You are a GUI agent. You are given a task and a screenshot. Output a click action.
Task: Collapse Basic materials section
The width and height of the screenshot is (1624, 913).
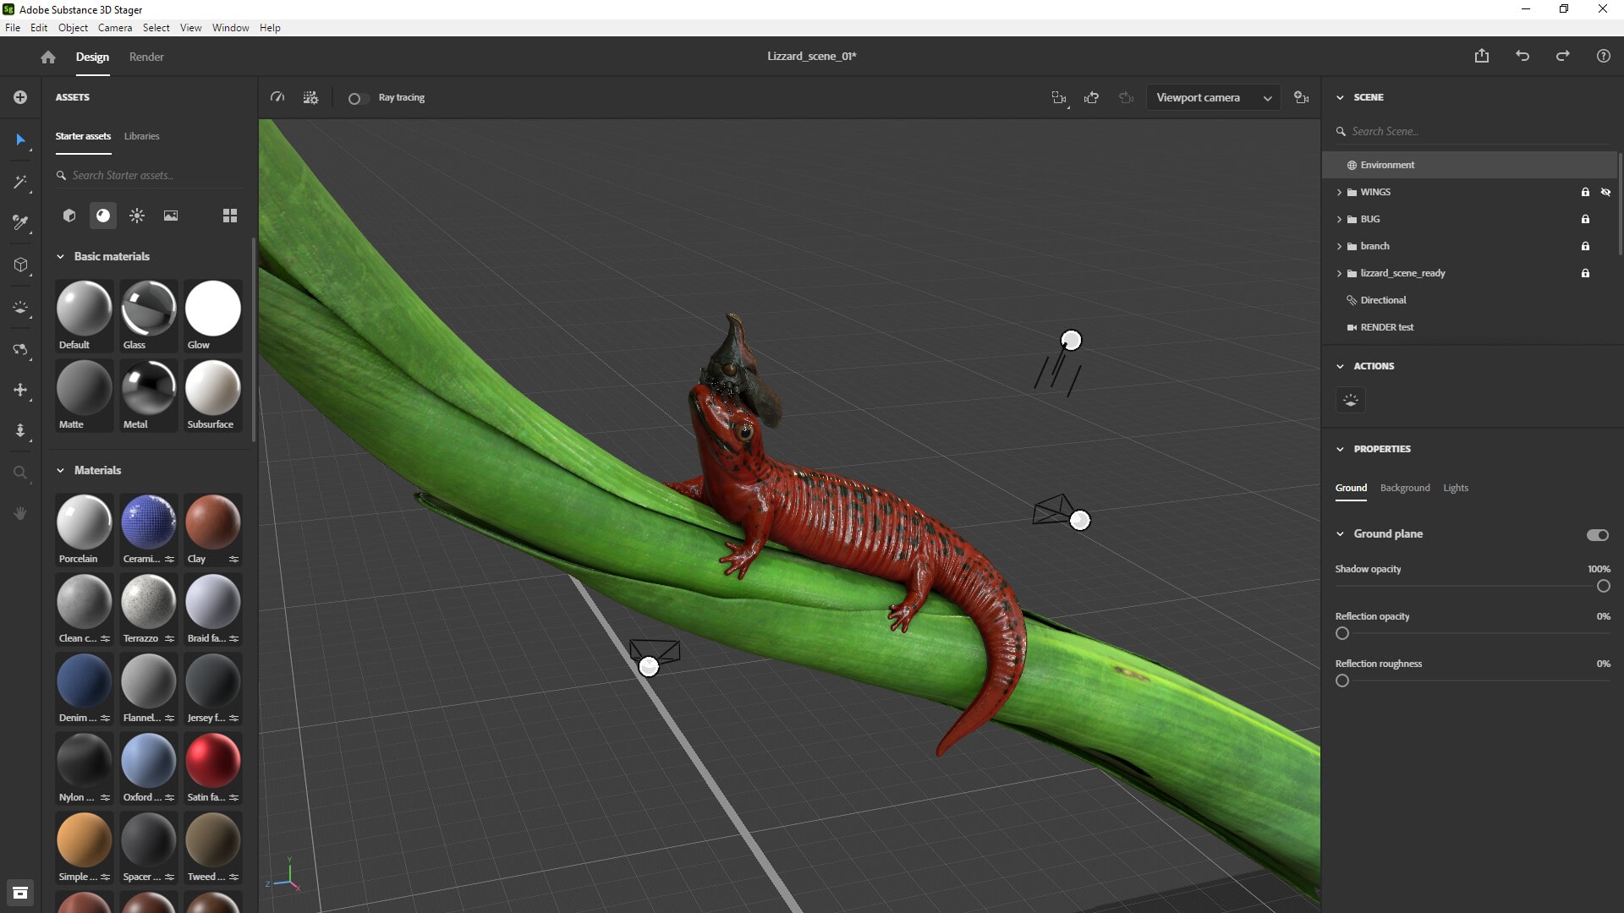point(60,256)
